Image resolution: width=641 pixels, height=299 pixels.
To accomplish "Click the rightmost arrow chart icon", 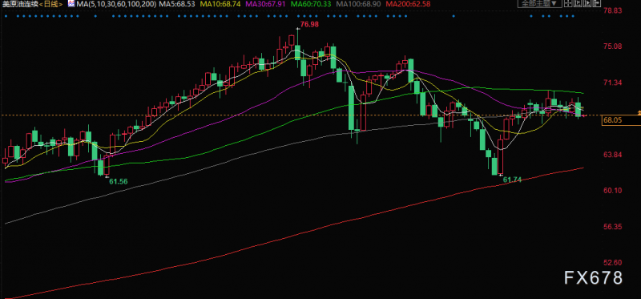I will [x=597, y=3].
